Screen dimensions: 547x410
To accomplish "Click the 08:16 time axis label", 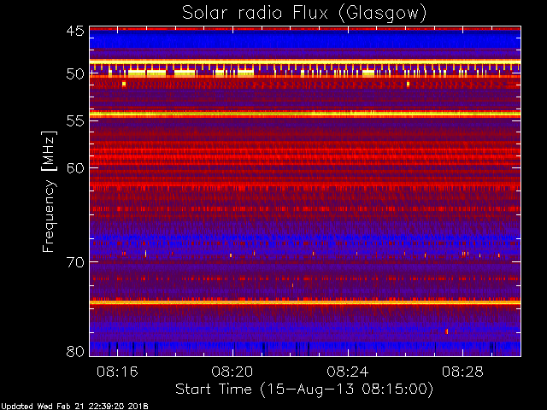I will coord(117,372).
